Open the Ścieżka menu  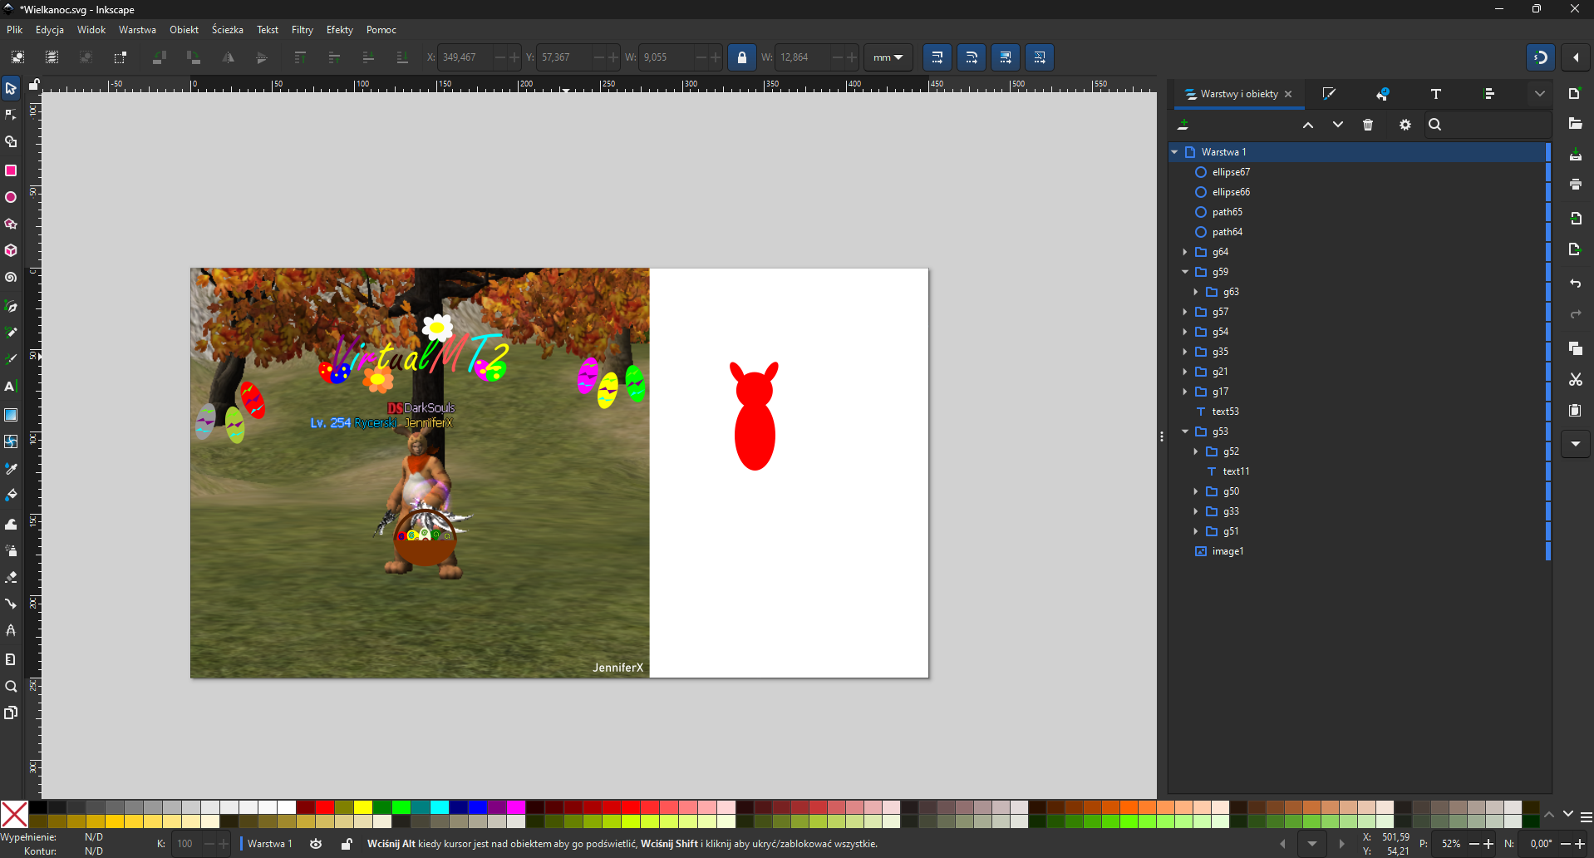(227, 30)
